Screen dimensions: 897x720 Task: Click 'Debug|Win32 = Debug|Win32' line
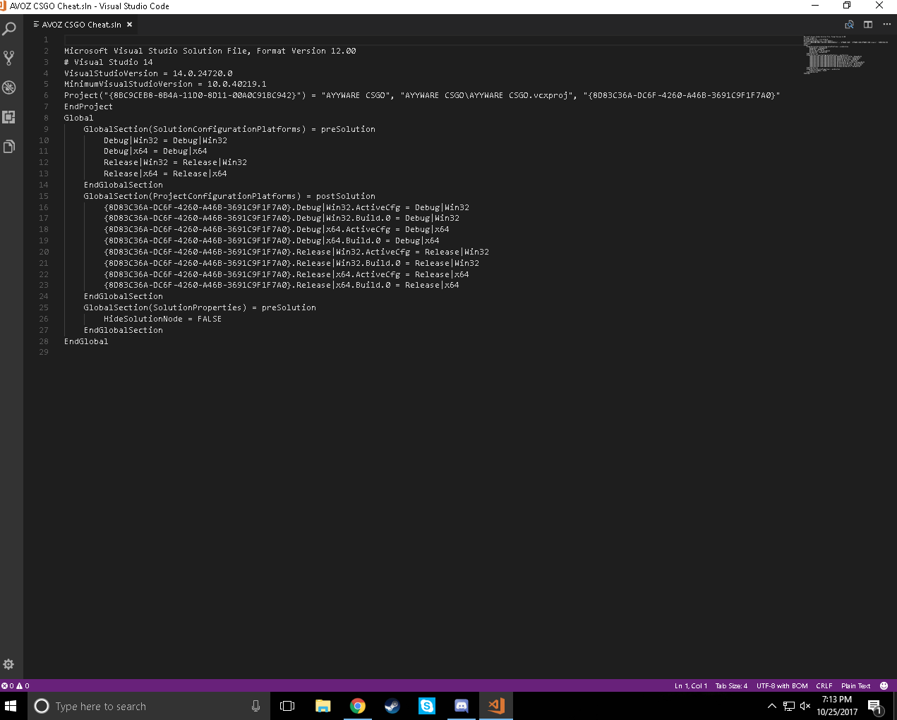(x=165, y=140)
